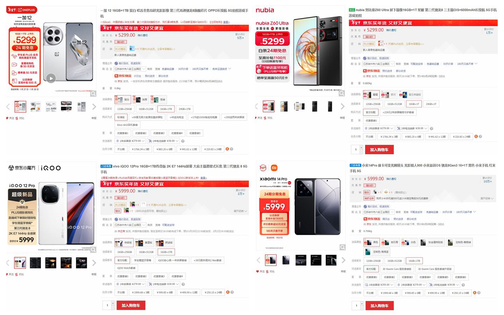Play the OnePlus 12 product video
The image size is (504, 315).
(51, 78)
